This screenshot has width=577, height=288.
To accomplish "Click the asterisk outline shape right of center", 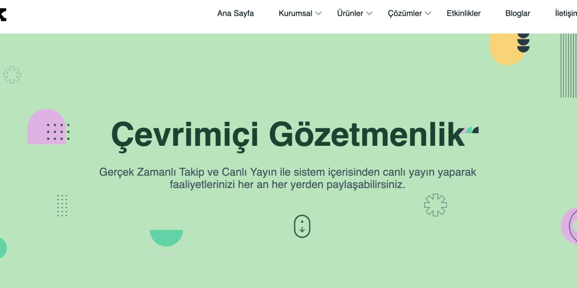I will click(435, 204).
